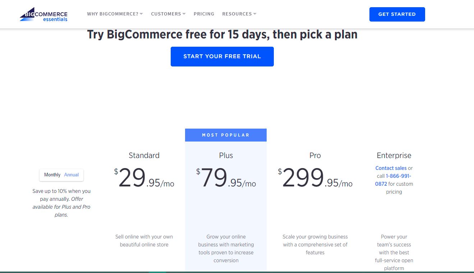Viewport: 474px width, 273px height.
Task: Click the Get Started button
Action: click(x=397, y=14)
